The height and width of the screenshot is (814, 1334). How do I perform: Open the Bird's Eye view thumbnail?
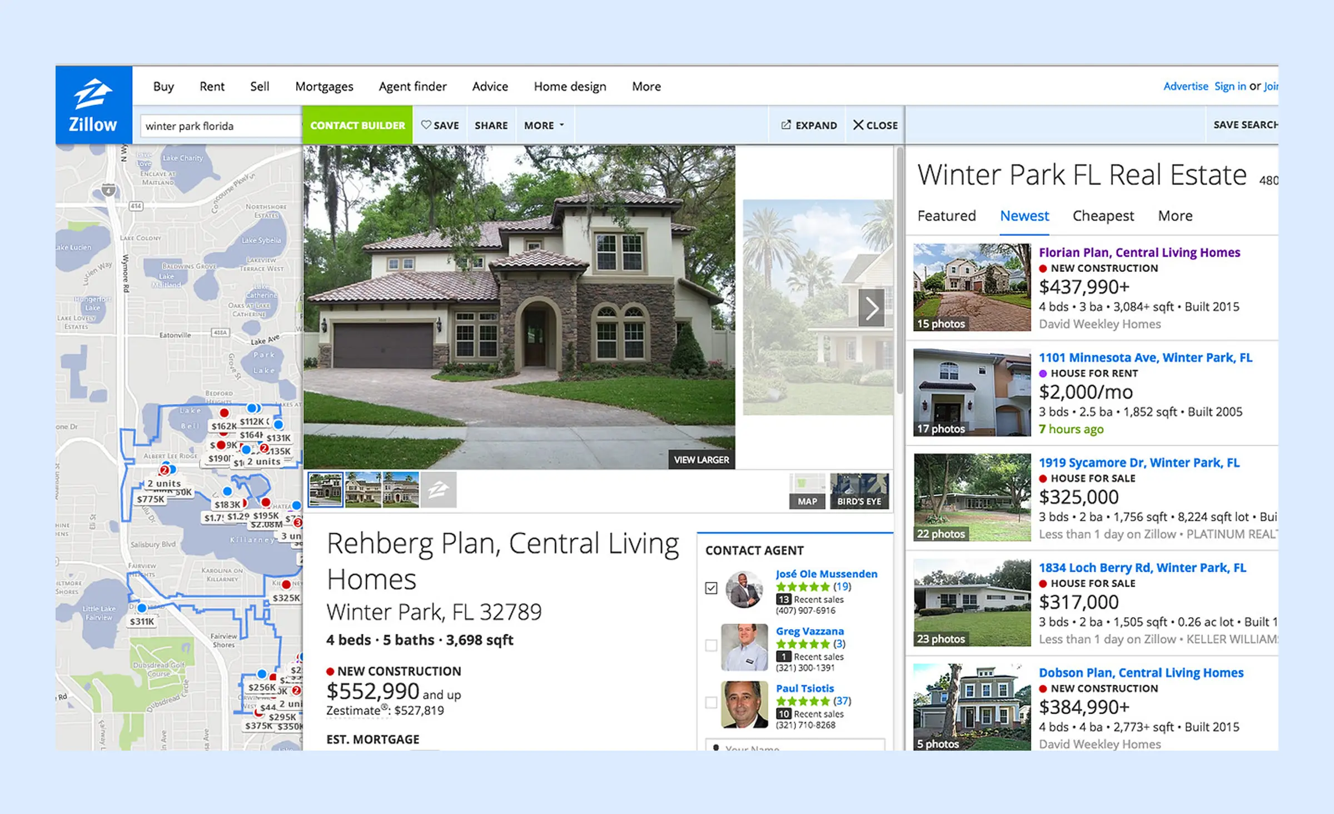tap(859, 491)
